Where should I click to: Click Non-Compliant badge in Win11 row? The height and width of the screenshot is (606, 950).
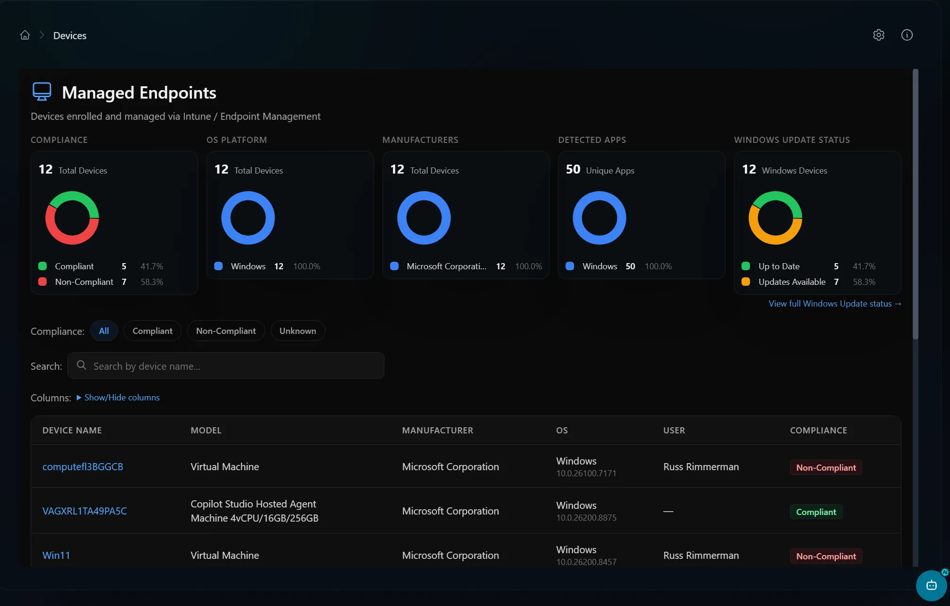pos(826,556)
